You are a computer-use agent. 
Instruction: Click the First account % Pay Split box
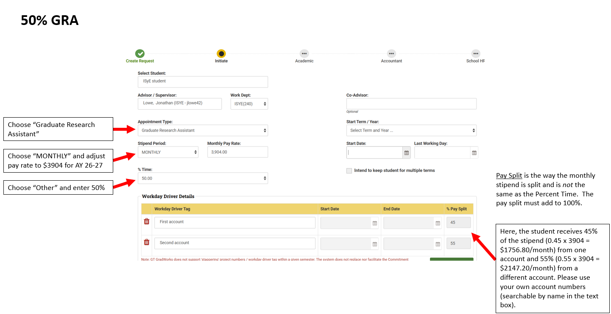coord(458,223)
